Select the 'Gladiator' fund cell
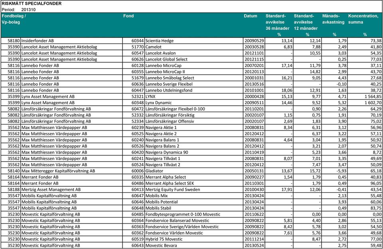 (x=194, y=171)
